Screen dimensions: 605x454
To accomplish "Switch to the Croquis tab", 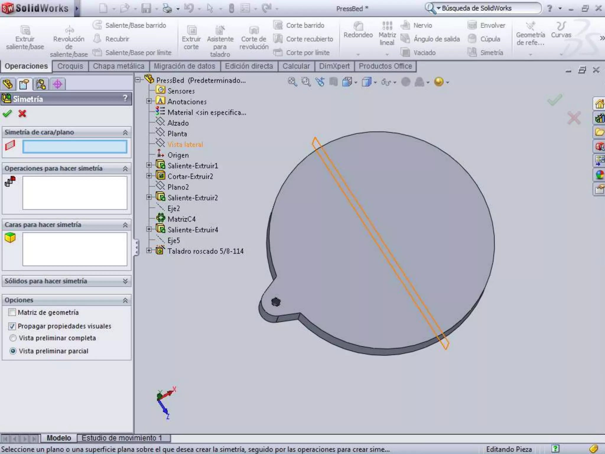I will (x=70, y=66).
